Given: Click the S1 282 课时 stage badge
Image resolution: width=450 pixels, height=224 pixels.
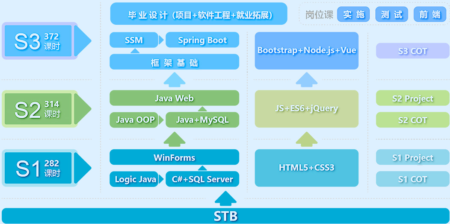Looking at the screenshot, I should (40, 168).
